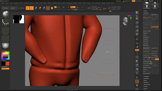The width and height of the screenshot is (162, 91).
Task: Expand the Subtool section
Action: point(145,11)
